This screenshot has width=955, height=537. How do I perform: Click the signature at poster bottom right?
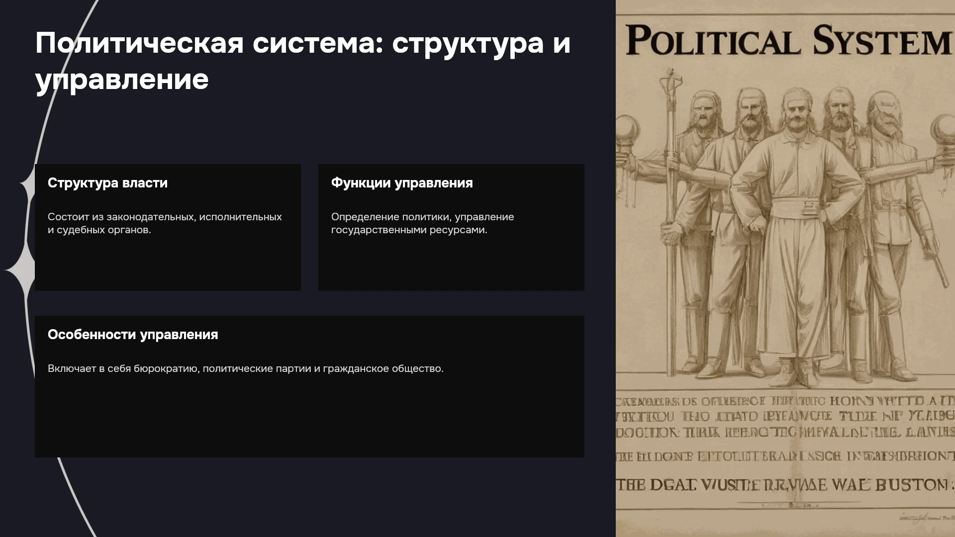click(926, 518)
